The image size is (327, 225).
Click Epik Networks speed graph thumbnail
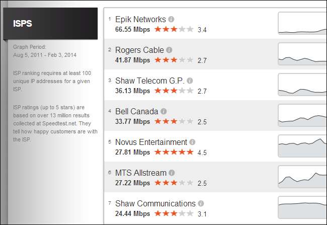pos(302,23)
